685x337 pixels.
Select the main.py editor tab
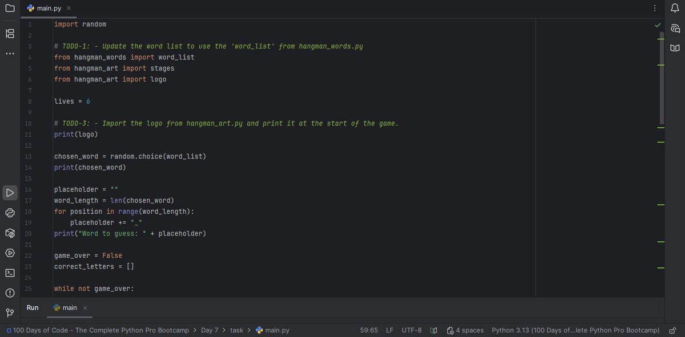(x=49, y=8)
